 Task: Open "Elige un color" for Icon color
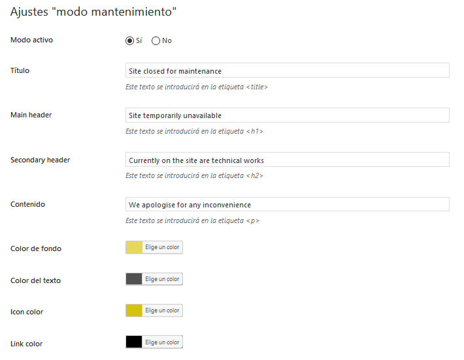(x=162, y=310)
